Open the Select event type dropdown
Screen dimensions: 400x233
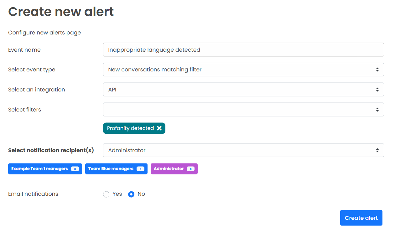[x=243, y=70]
